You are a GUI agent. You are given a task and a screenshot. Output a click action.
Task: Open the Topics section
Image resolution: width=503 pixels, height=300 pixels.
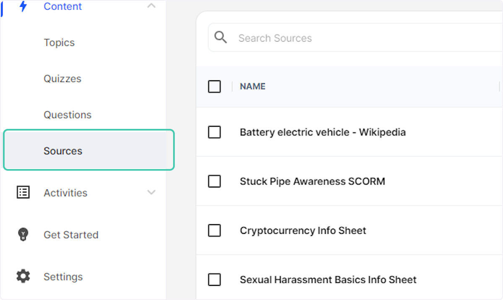59,42
